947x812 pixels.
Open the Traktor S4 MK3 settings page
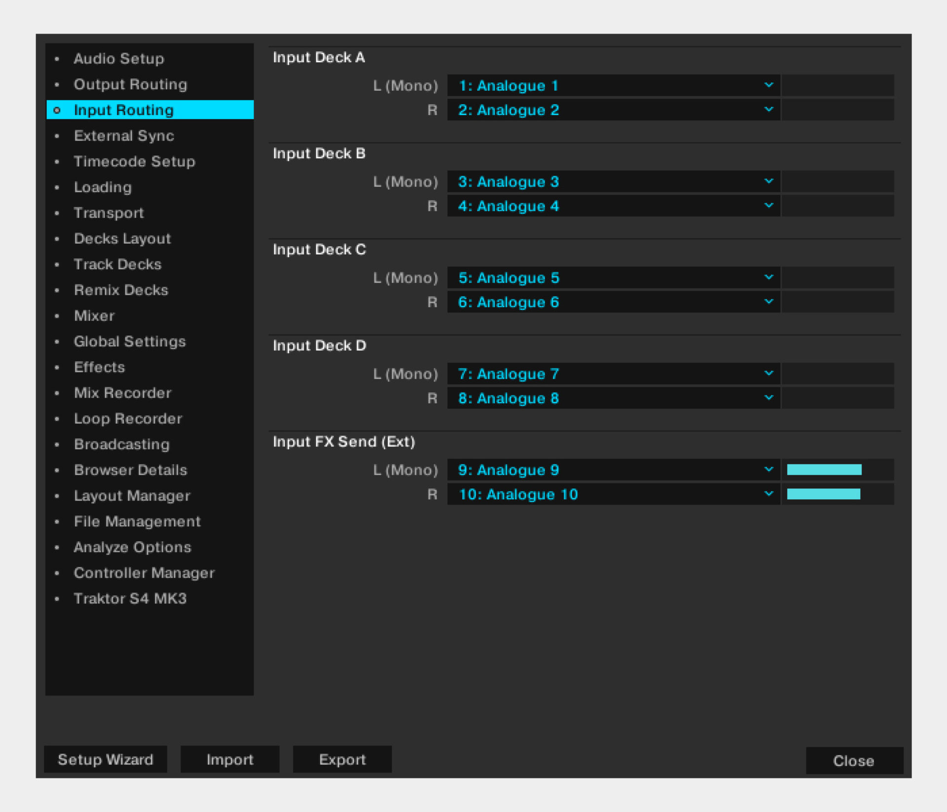(x=130, y=598)
